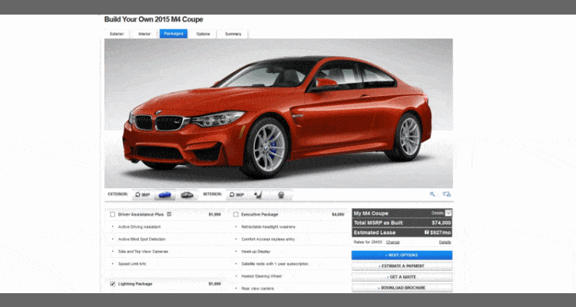576x307 pixels.
Task: Click the 'Active Blind Spot Detection' item
Action: click(x=142, y=239)
